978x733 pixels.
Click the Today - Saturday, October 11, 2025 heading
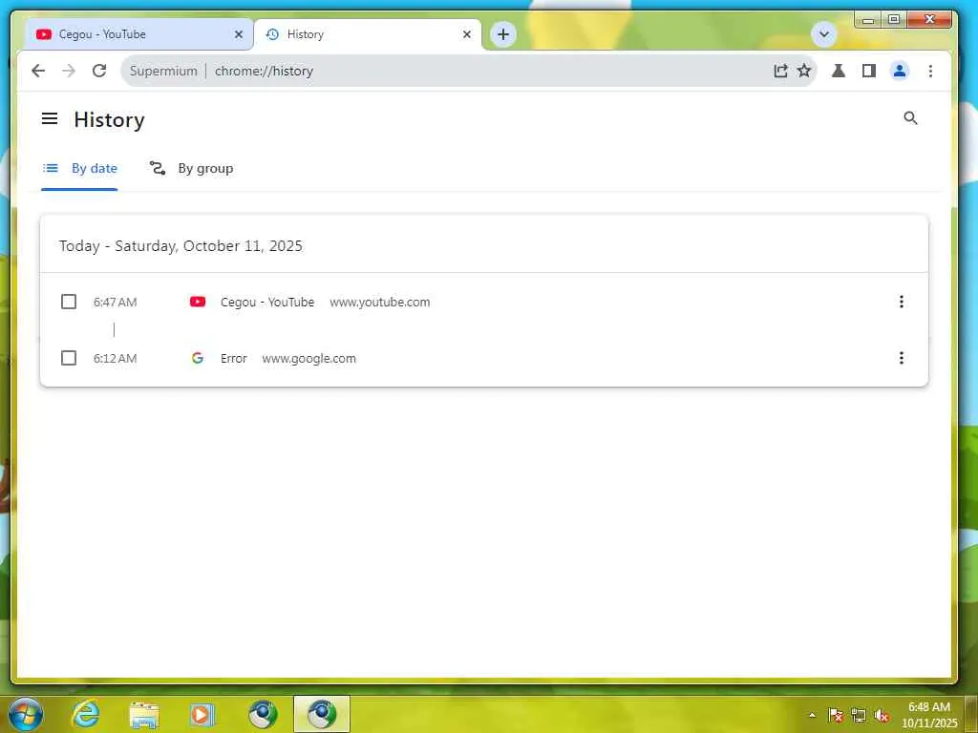click(x=181, y=246)
